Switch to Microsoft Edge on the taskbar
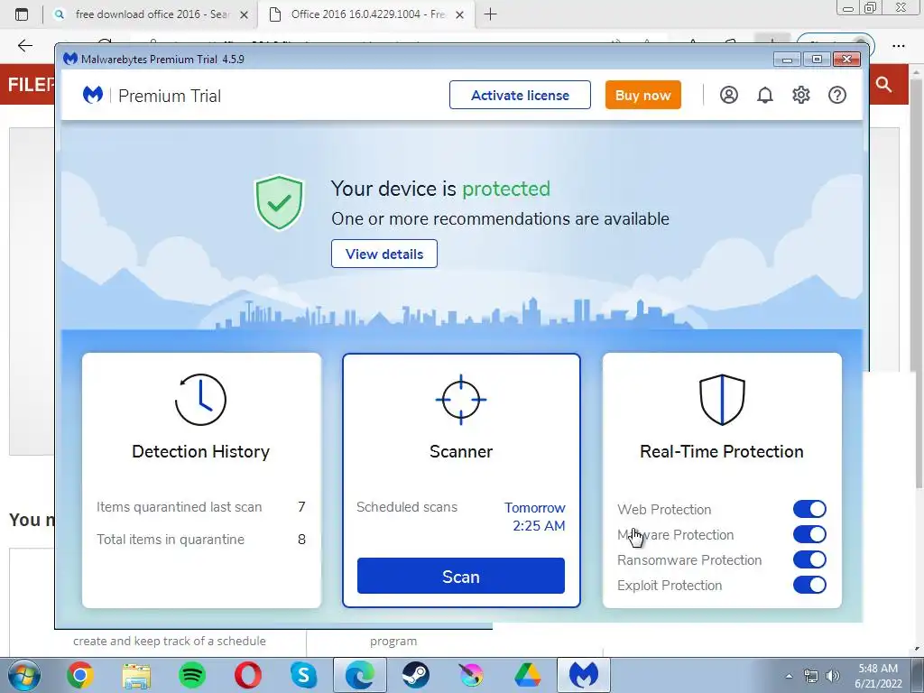 click(360, 675)
